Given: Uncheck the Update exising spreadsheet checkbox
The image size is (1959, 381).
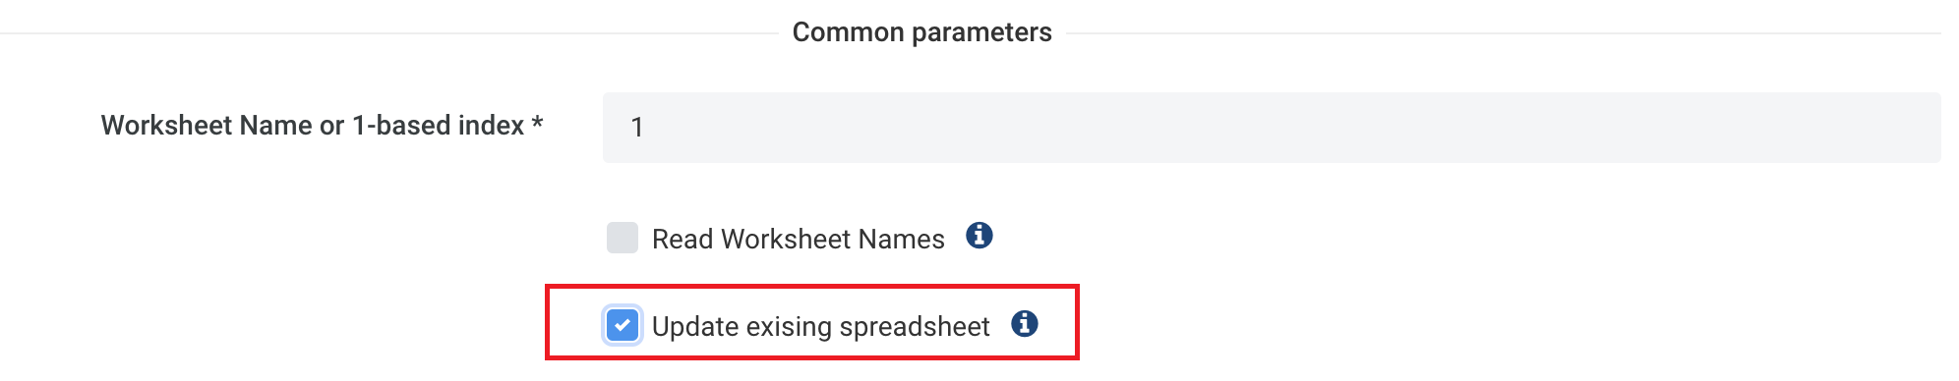Looking at the screenshot, I should pyautogui.click(x=623, y=325).
